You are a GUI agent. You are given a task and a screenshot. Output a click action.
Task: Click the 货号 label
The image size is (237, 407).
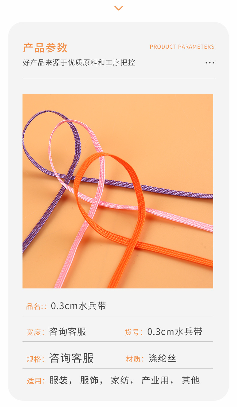pyautogui.click(x=132, y=332)
